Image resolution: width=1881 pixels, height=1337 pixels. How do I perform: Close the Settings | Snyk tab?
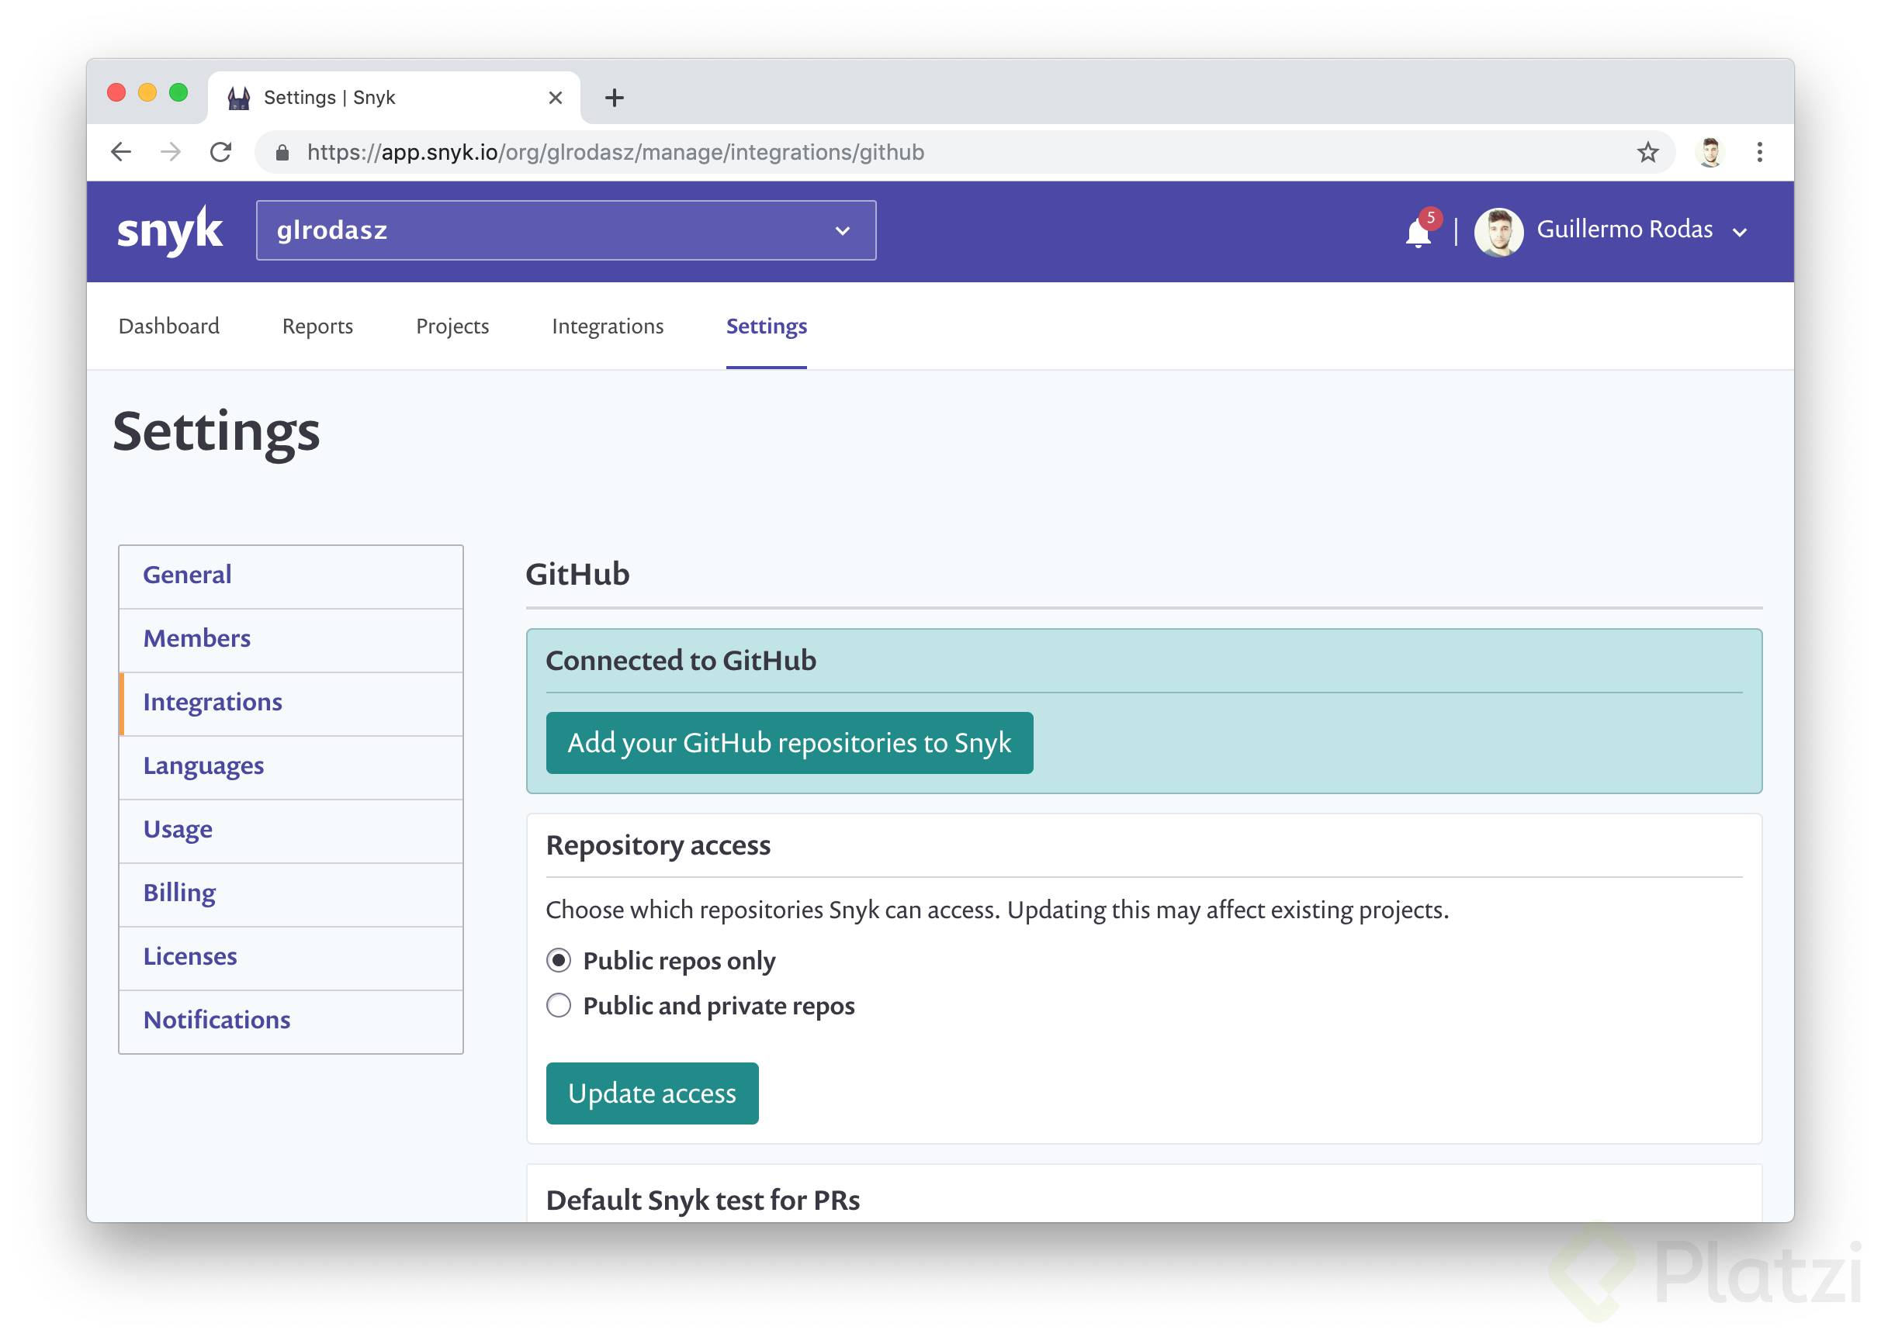coord(555,98)
